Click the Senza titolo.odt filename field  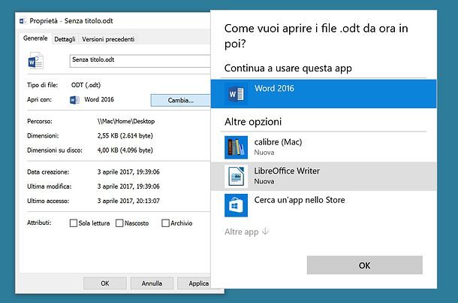[140, 61]
